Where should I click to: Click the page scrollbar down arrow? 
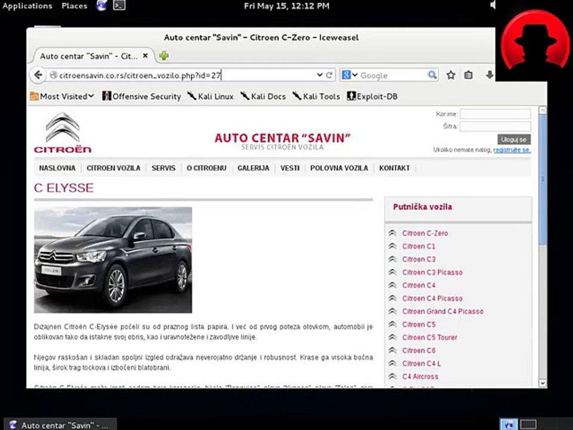point(543,383)
